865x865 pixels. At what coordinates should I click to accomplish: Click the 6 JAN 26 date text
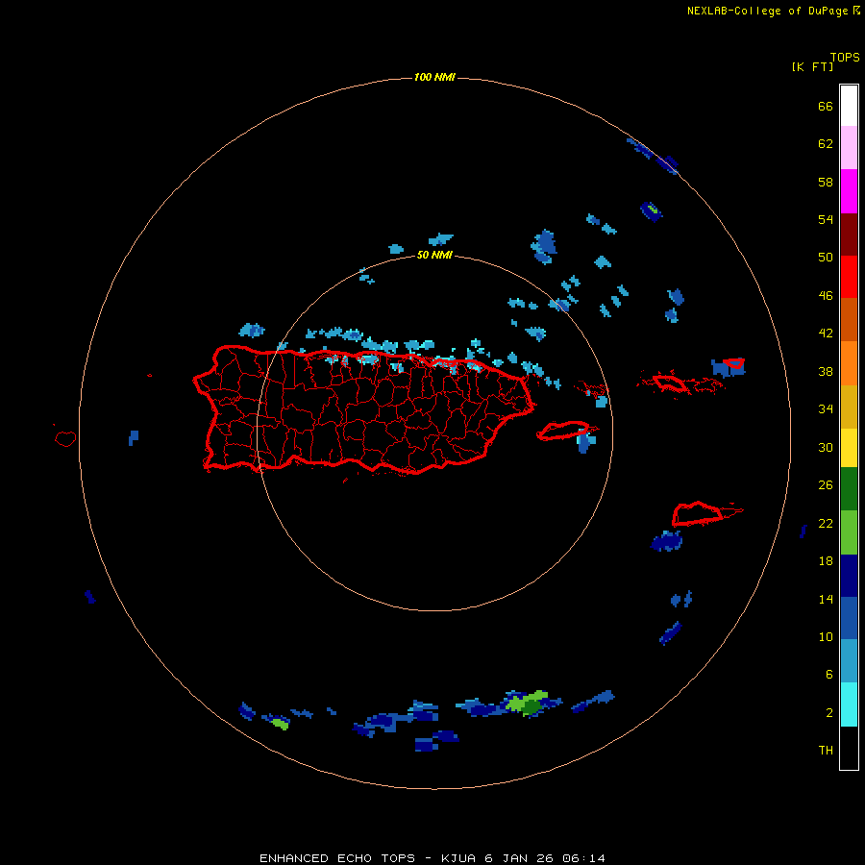click(519, 858)
